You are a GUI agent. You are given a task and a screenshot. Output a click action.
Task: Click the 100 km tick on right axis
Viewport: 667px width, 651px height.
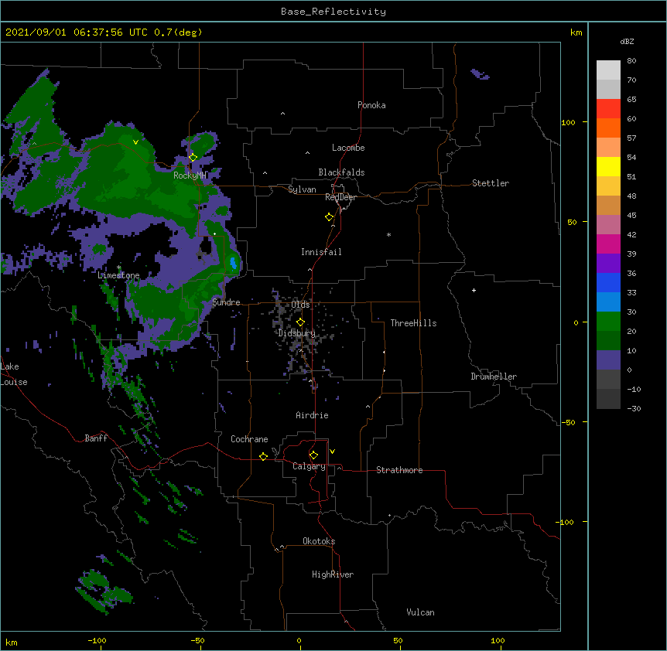(569, 122)
